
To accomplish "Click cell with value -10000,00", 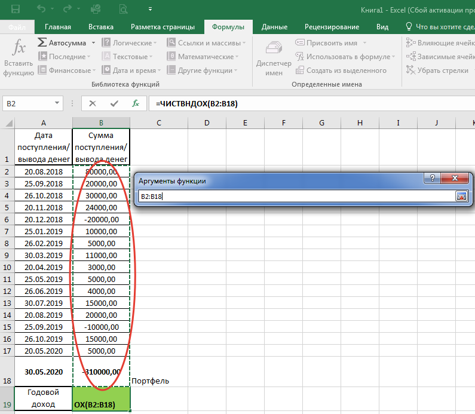I will (101, 327).
